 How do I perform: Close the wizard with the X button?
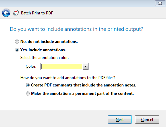click(160, 3)
